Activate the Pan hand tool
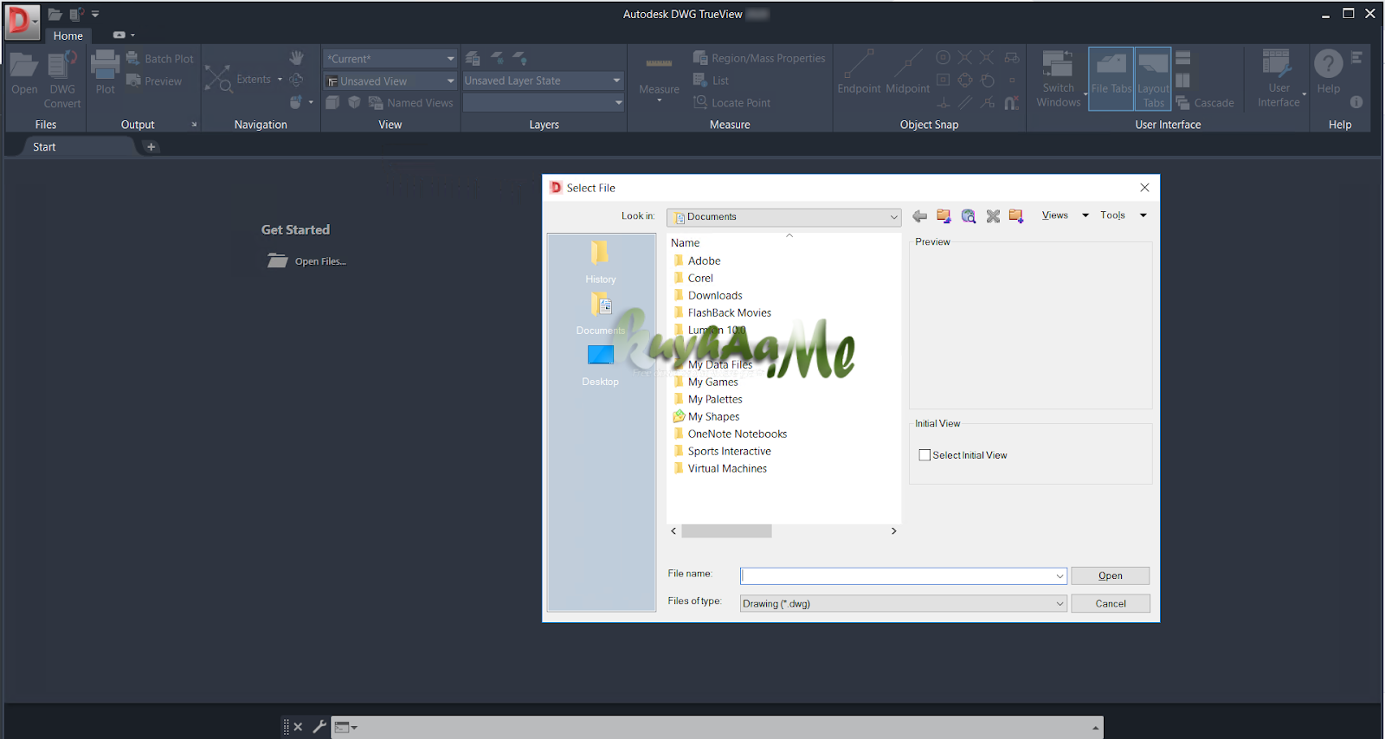This screenshot has height=739, width=1385. 297,58
